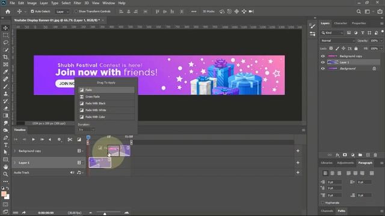Hide the Background layer
Screen dimensions: 385x216
(x=323, y=68)
